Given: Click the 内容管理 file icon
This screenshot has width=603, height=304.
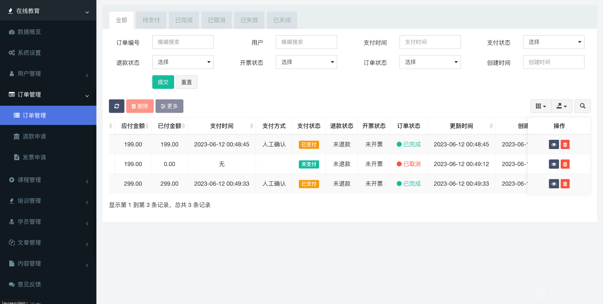Looking at the screenshot, I should [x=12, y=263].
